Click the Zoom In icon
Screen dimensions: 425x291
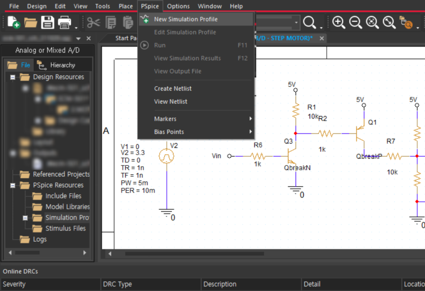339,23
